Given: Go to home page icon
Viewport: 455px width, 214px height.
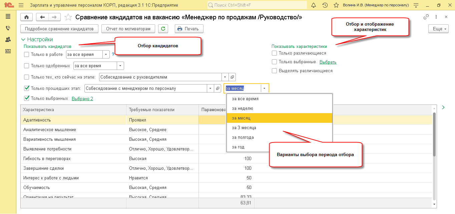Looking at the screenshot, I should 27,17.
